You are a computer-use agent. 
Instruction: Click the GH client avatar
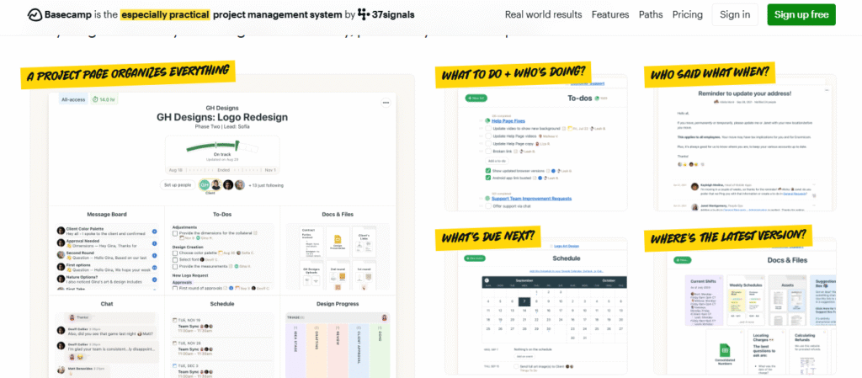[204, 185]
